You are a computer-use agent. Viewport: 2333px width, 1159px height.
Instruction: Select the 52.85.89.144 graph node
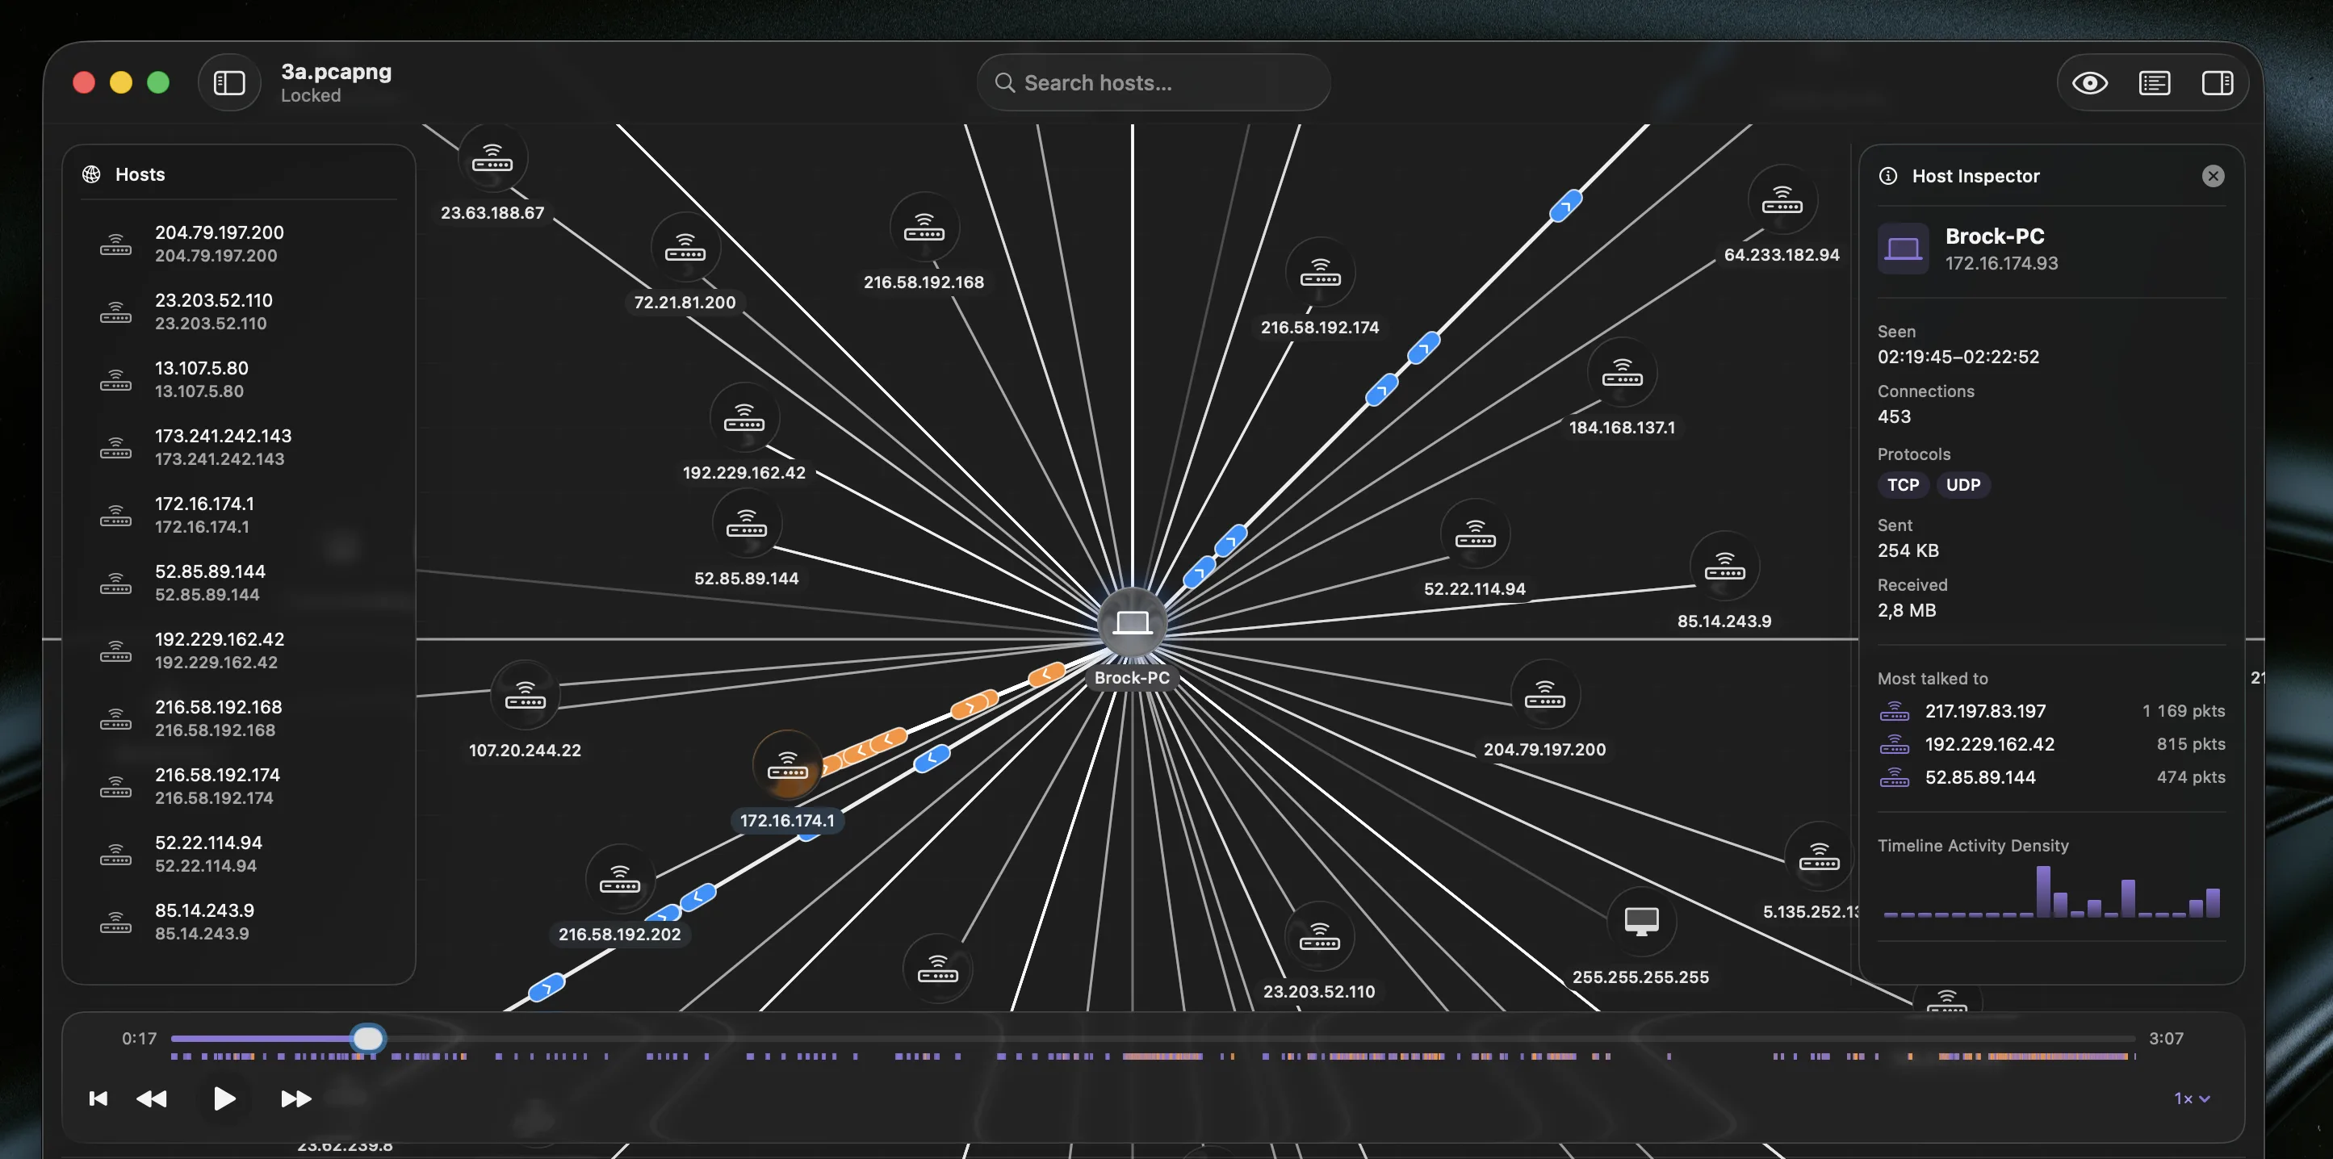[746, 523]
